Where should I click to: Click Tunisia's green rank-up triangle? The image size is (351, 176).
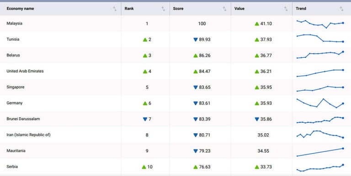145,40
